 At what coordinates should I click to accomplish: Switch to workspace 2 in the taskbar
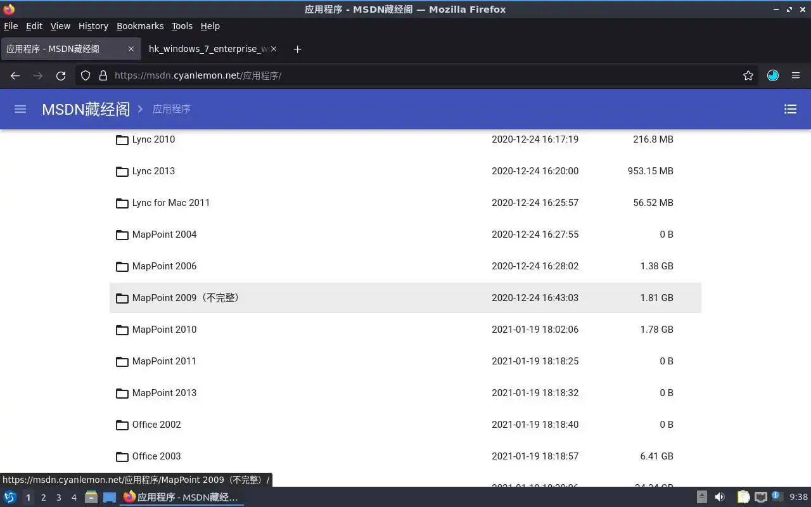[43, 497]
